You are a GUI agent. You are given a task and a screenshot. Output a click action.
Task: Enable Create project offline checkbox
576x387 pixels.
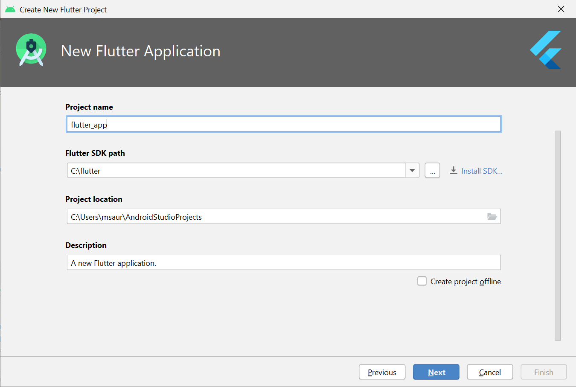pyautogui.click(x=422, y=281)
